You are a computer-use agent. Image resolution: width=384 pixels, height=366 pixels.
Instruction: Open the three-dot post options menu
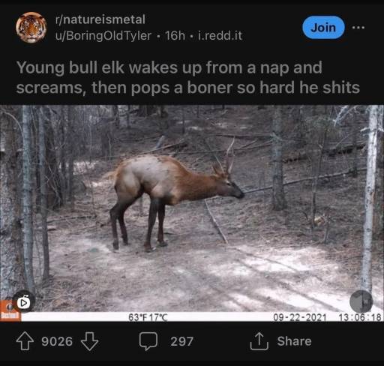[358, 28]
